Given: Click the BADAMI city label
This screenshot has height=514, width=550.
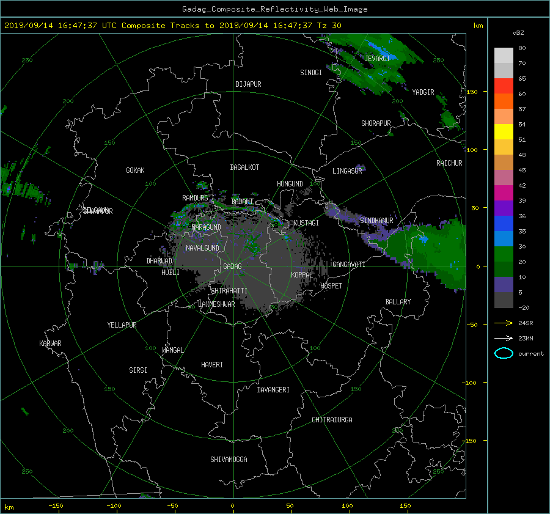Looking at the screenshot, I should click(242, 202).
